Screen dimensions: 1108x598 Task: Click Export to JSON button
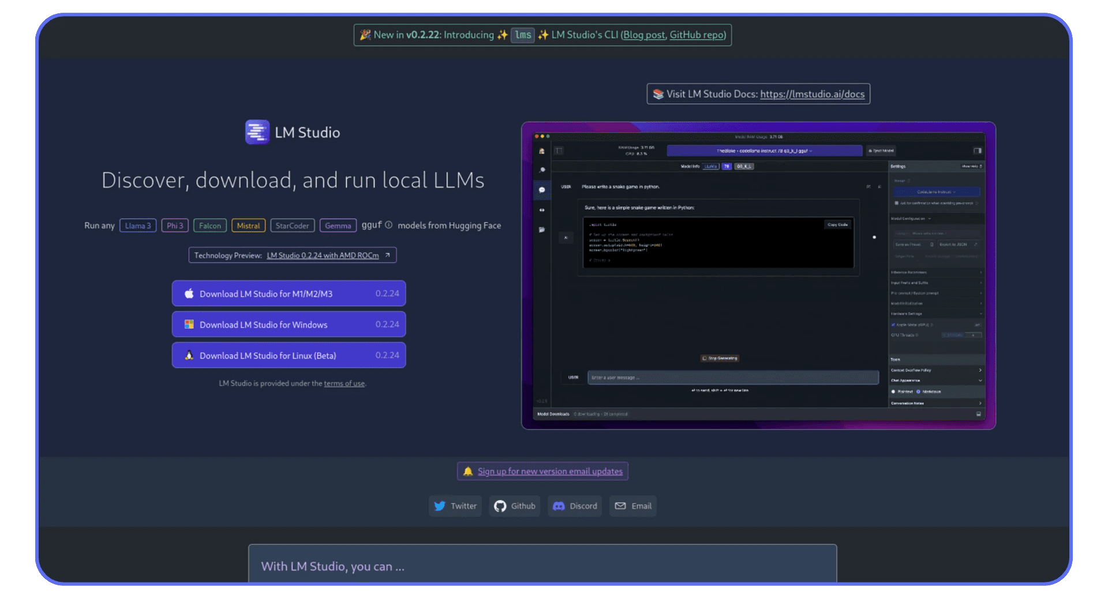[958, 245]
